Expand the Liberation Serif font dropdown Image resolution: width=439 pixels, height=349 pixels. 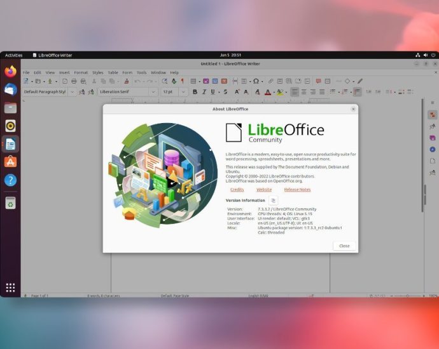pyautogui.click(x=153, y=92)
